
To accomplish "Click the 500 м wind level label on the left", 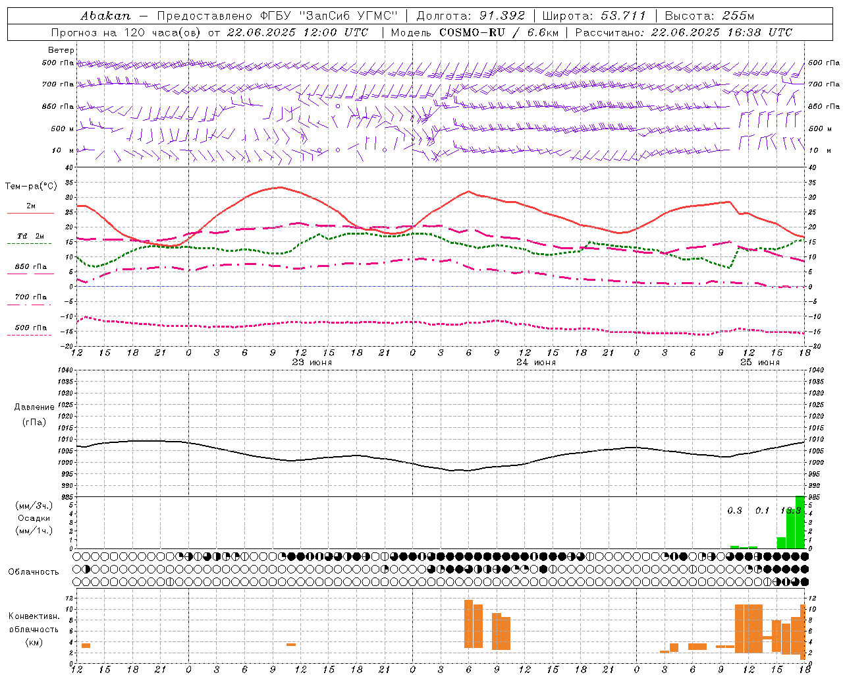I will [x=63, y=129].
